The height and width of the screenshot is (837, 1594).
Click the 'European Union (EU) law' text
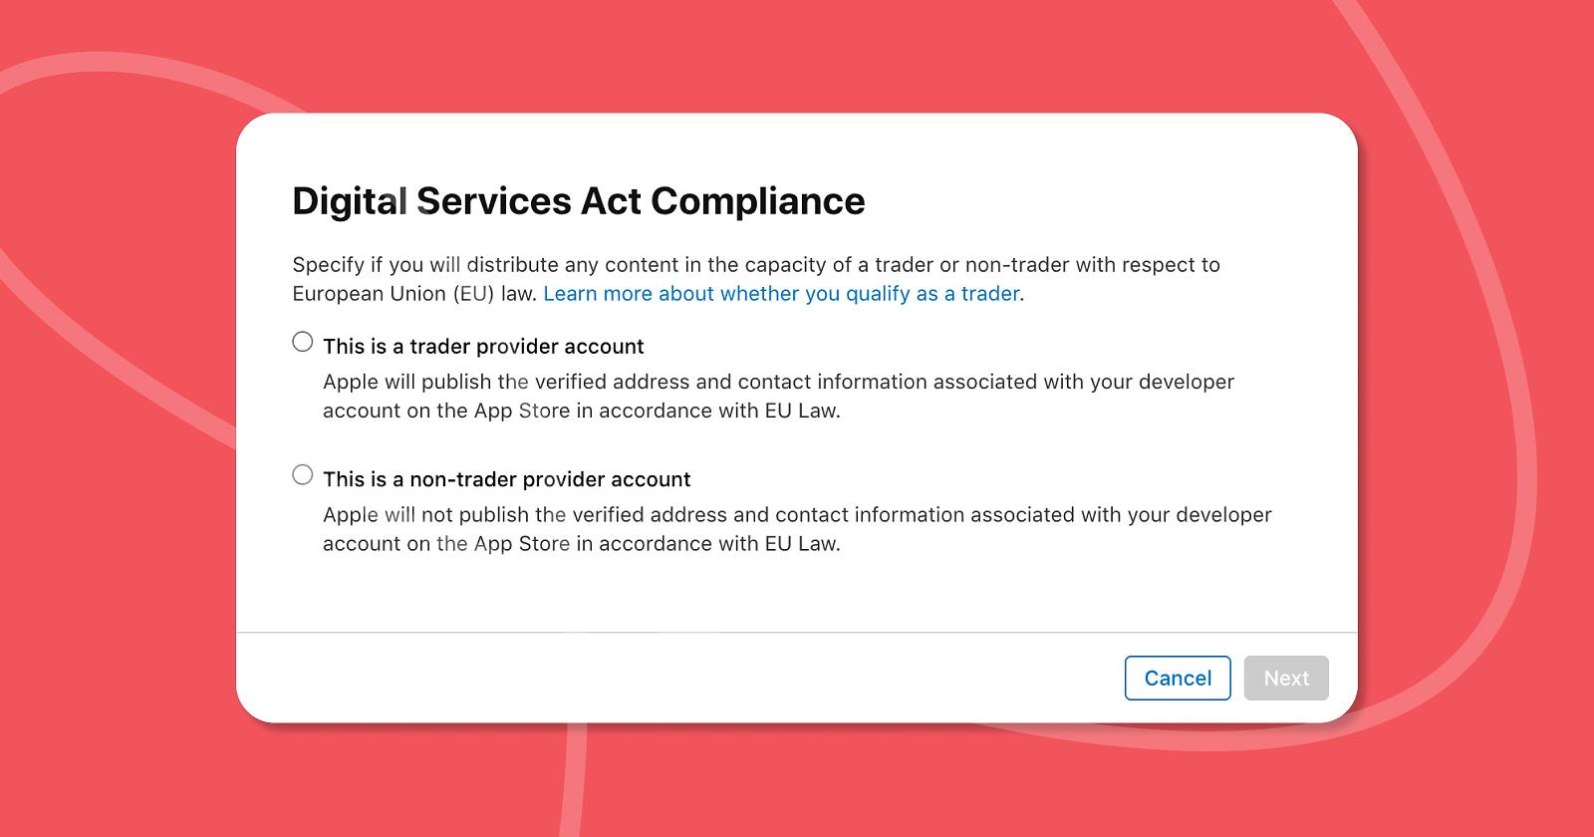coord(413,294)
